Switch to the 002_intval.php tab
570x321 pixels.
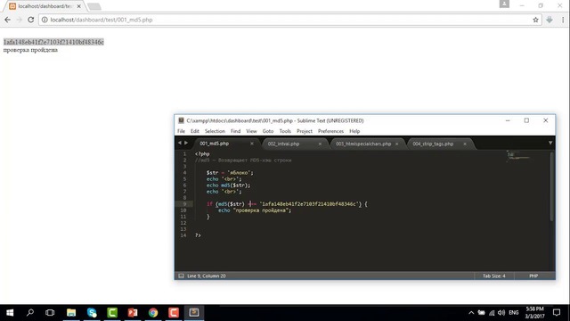pos(294,144)
